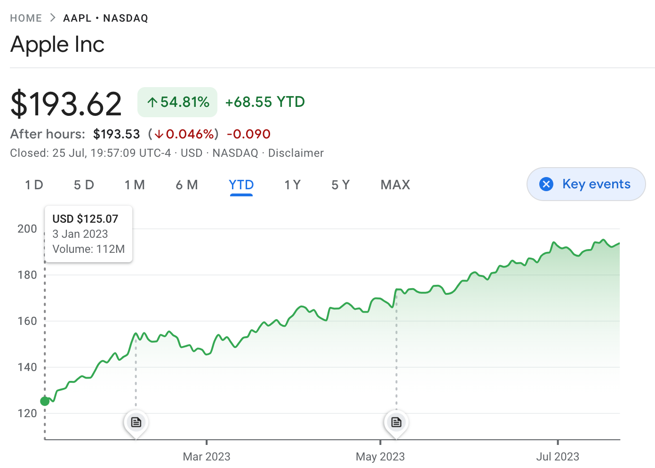The image size is (655, 468).
Task: Open the Disclaimer link
Action: point(296,153)
